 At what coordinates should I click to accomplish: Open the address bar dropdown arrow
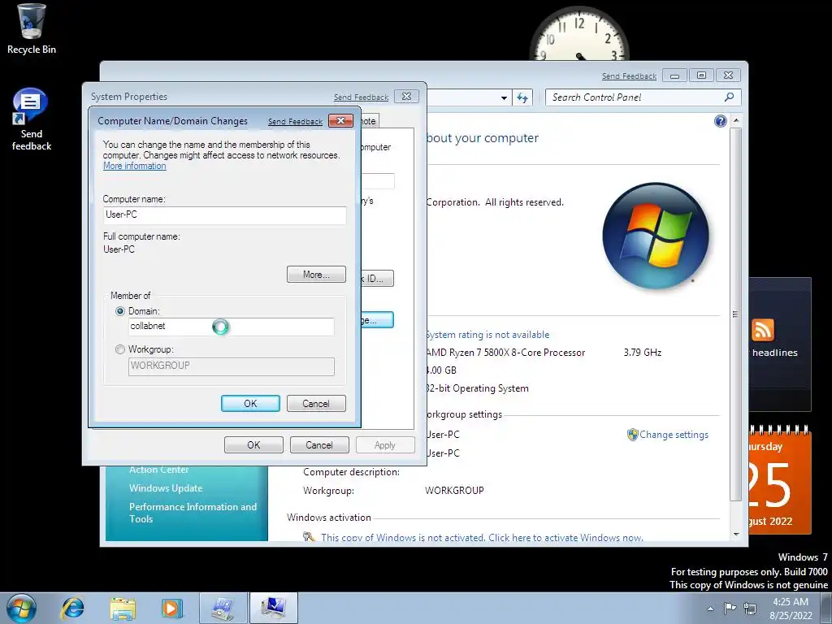pos(504,97)
